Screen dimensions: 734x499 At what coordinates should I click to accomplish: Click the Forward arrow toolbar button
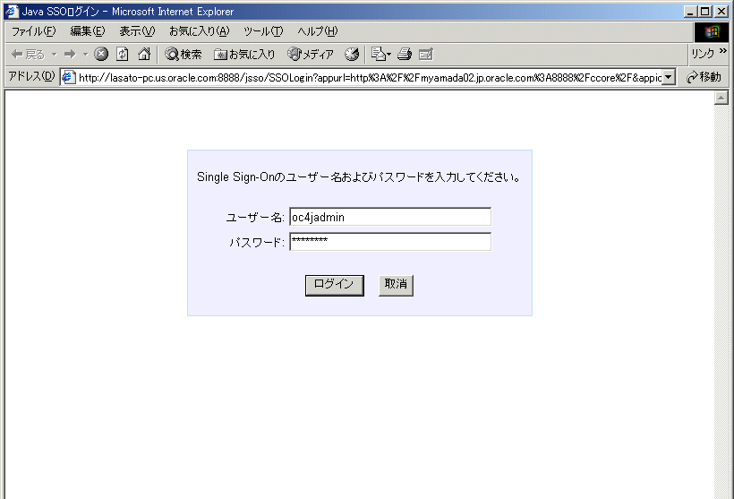(70, 55)
